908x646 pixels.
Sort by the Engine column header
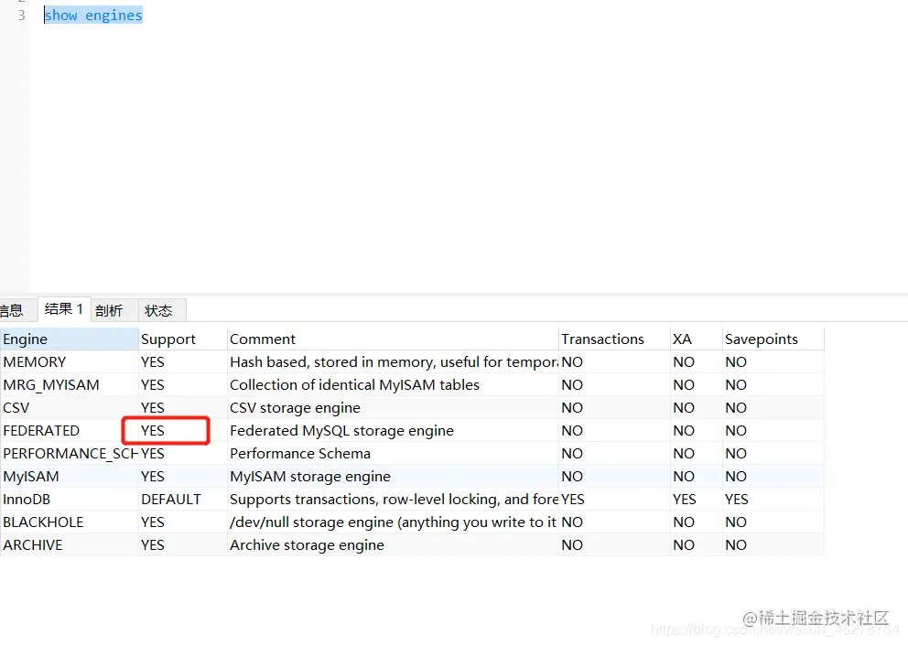coord(70,339)
